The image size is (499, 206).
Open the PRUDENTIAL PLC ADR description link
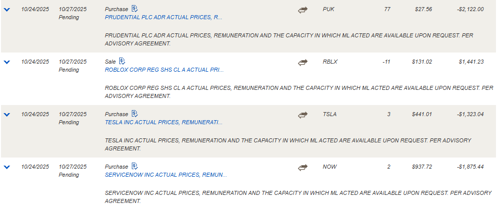point(164,17)
